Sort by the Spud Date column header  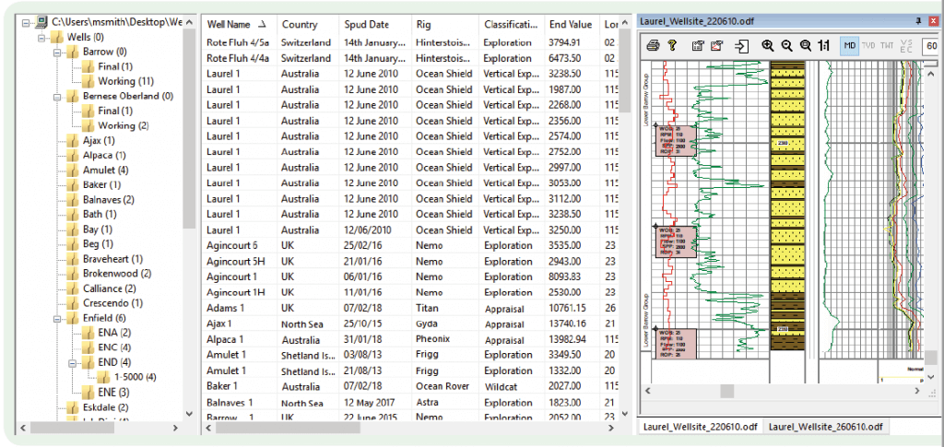click(x=367, y=24)
